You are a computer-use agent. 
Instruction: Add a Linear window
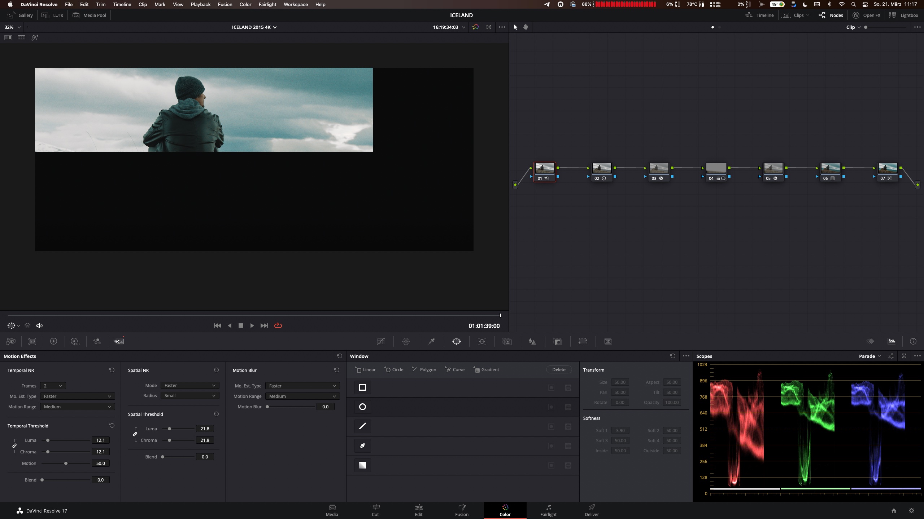pos(365,369)
